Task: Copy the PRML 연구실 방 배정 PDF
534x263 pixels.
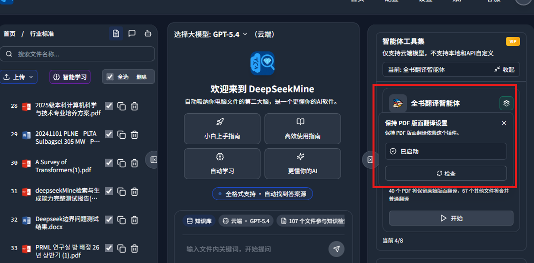Action: point(121,249)
